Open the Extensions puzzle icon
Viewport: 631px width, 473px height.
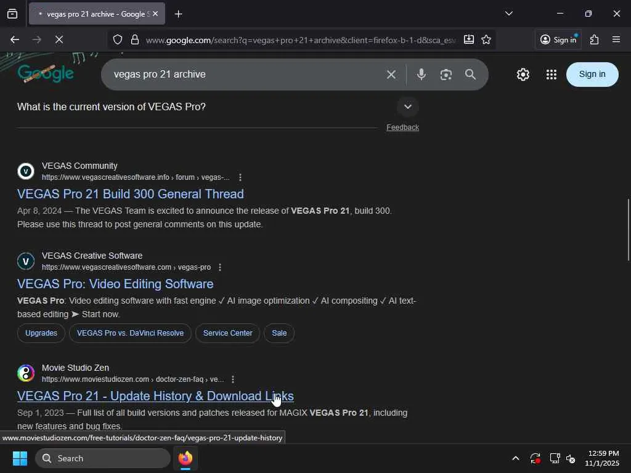pyautogui.click(x=595, y=39)
